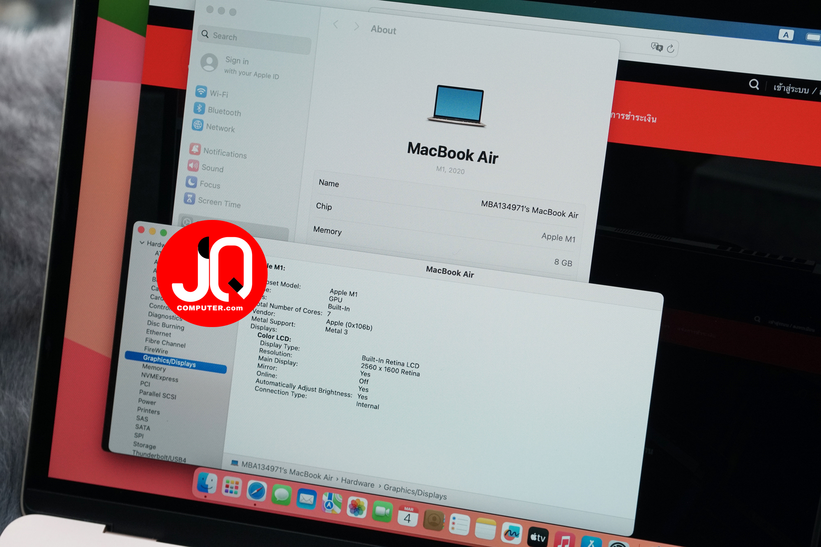Screen dimensions: 821x547
Task: Open the Mail app in the Dock
Action: coord(307,499)
